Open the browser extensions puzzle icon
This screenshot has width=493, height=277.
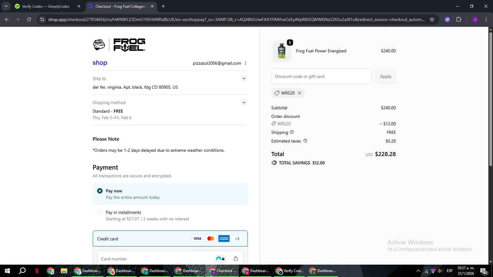[458, 19]
